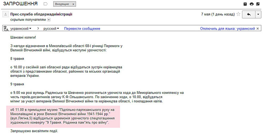Click sender avatar placeholder icon
265x134 pixels.
tap(5, 14)
